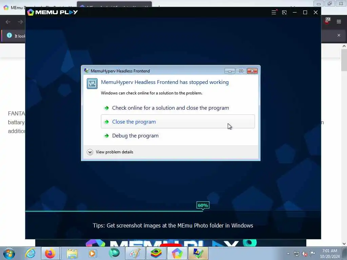Click the error dialog maximize button
This screenshot has width=347, height=260.
[241, 71]
